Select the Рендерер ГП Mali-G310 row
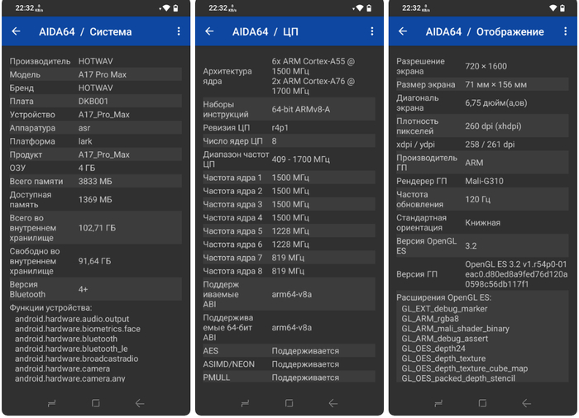Screen dimensions: 579x418 482,181
